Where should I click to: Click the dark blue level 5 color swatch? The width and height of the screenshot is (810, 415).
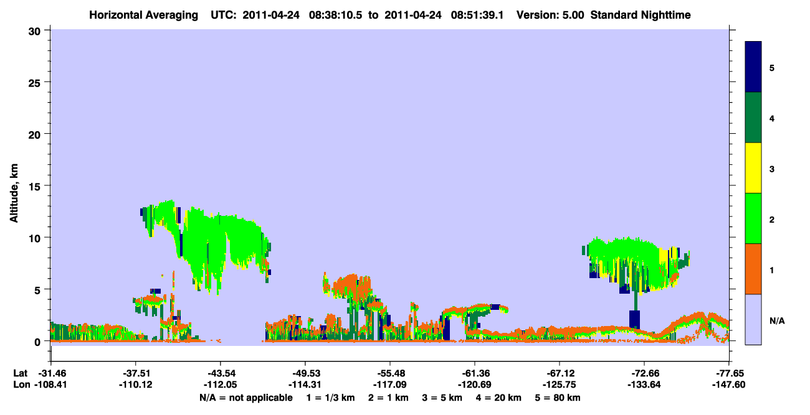tap(753, 67)
